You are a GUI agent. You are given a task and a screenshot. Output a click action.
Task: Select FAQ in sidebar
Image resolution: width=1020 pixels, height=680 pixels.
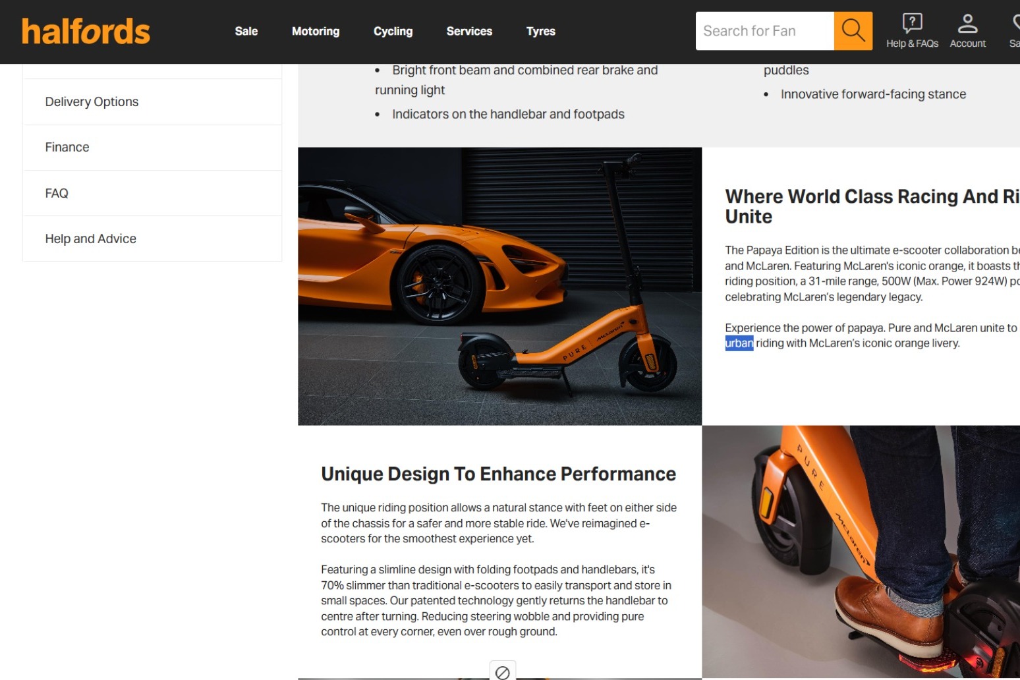tap(152, 193)
